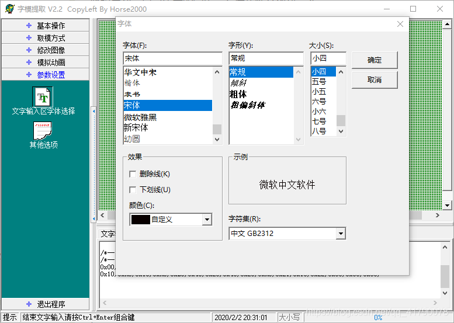Viewport: 454px width, 323px height.
Task: Click font list scroll down arrow
Action: (x=217, y=139)
